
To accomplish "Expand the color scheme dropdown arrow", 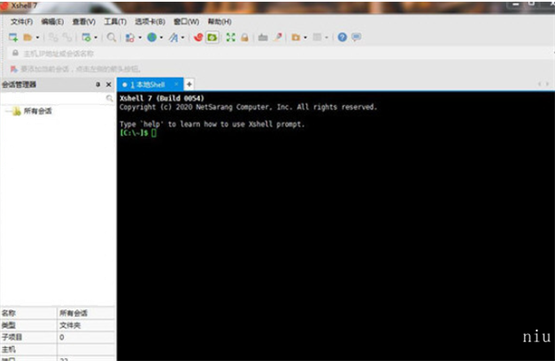I will [141, 38].
